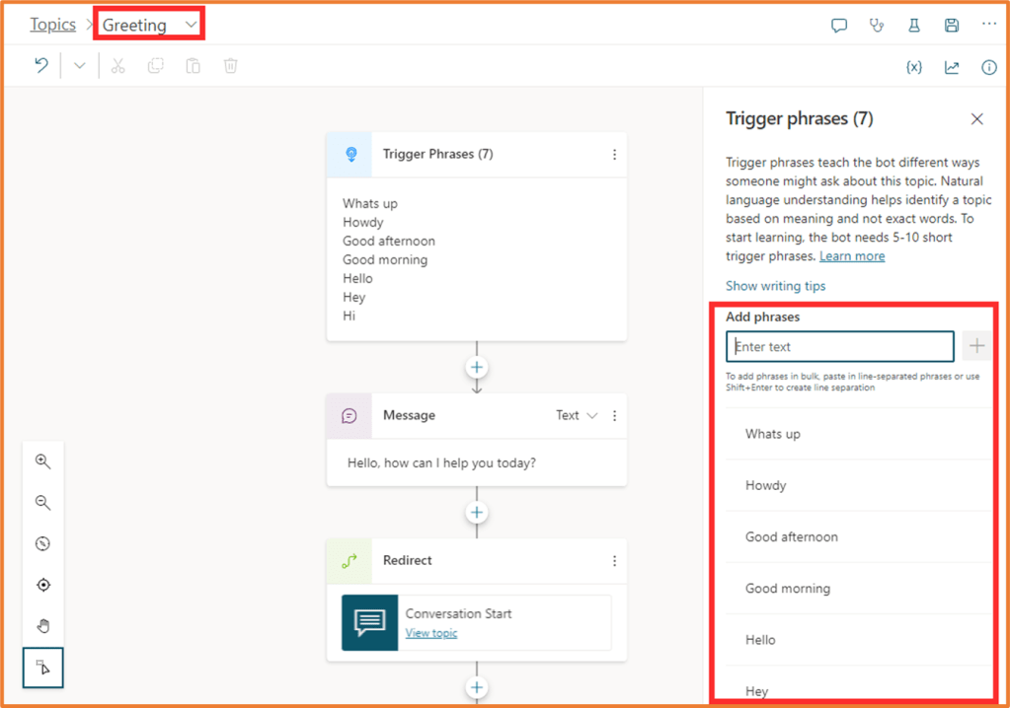Select the pan hand tool

pyautogui.click(x=43, y=626)
